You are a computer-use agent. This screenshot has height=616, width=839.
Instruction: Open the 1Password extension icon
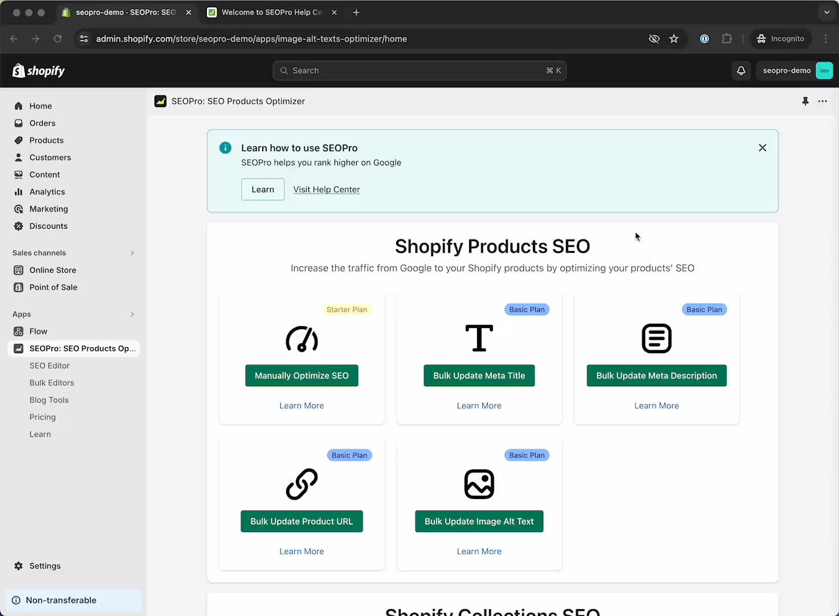click(x=704, y=39)
